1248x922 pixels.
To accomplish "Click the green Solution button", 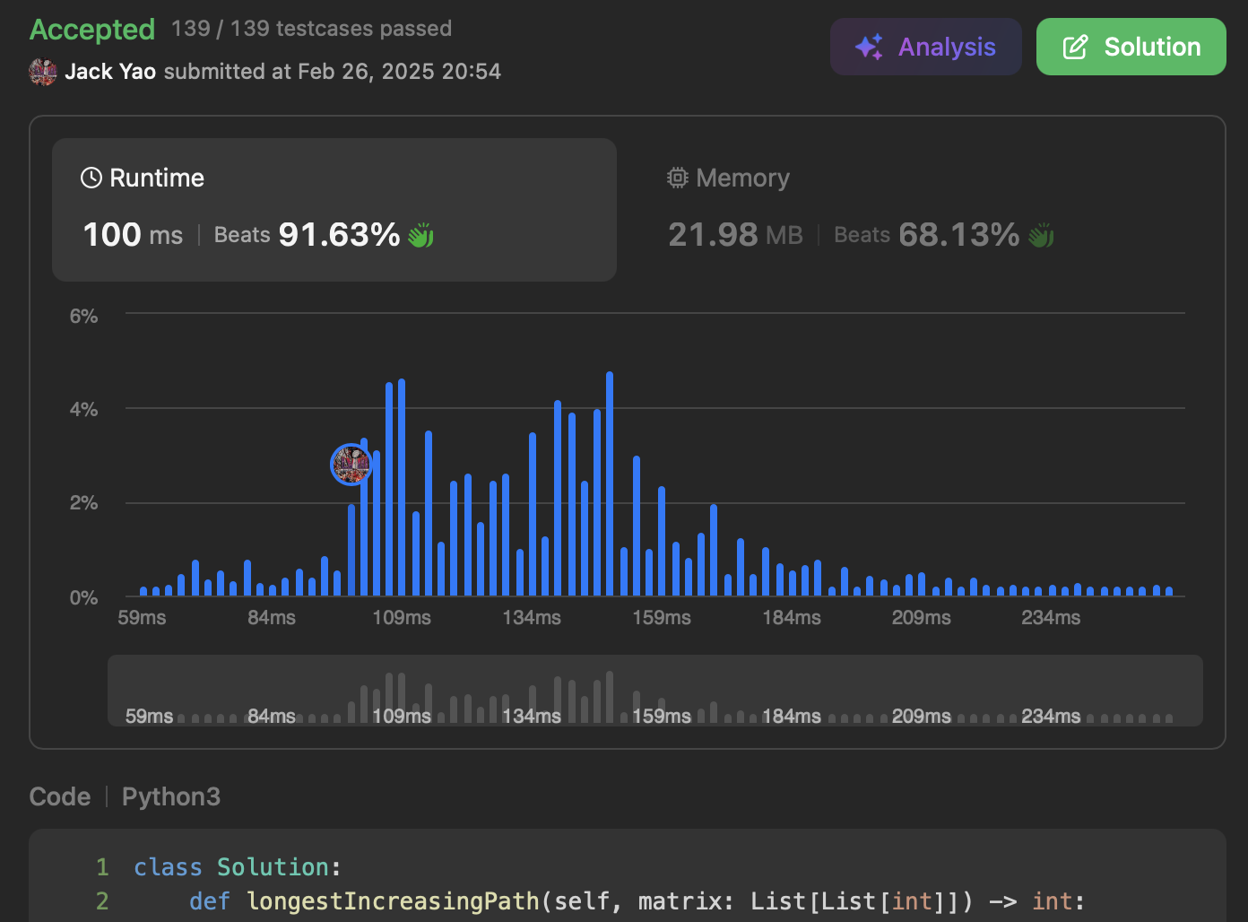I will click(1131, 47).
